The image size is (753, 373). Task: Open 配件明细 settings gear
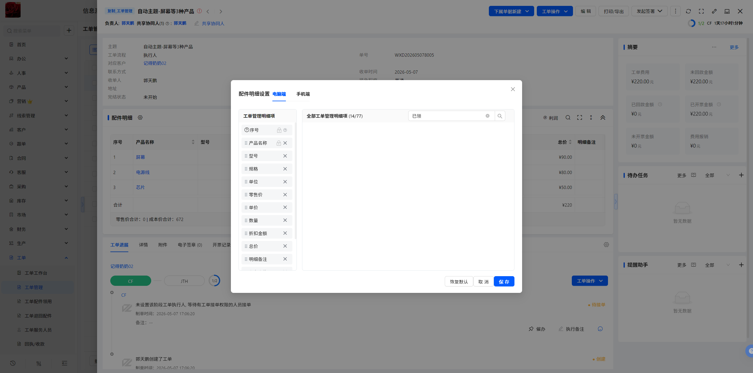pos(140,118)
